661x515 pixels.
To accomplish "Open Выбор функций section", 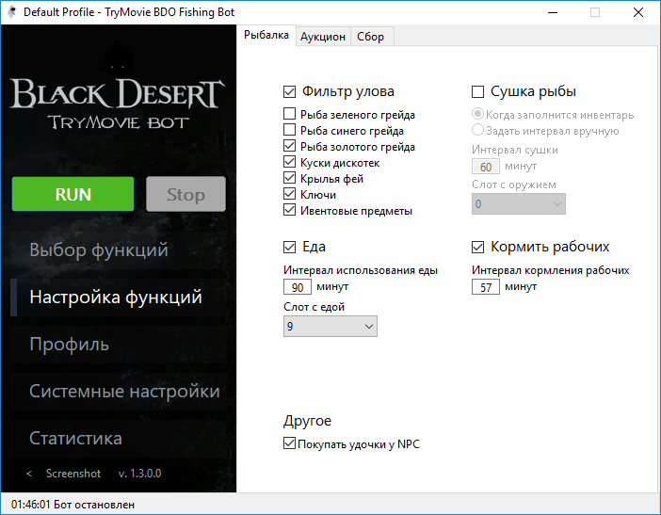I will point(119,250).
